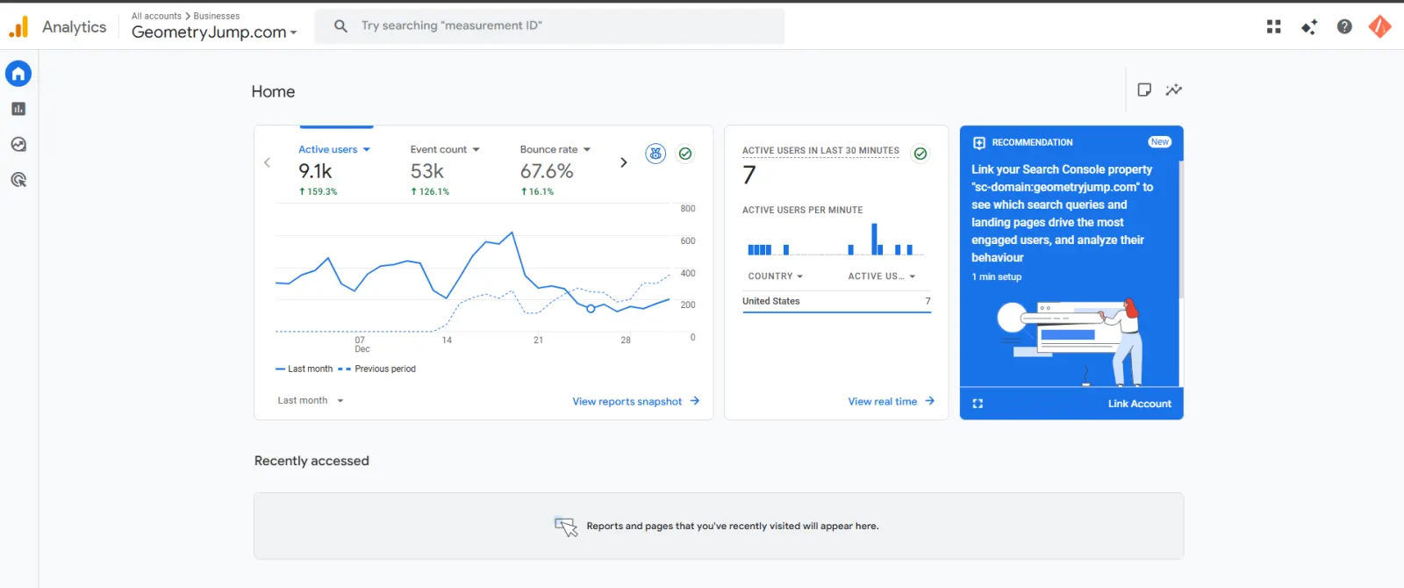Open the COUNTRY dimension dropdown
Screen dimensions: 1404x588
(x=776, y=276)
